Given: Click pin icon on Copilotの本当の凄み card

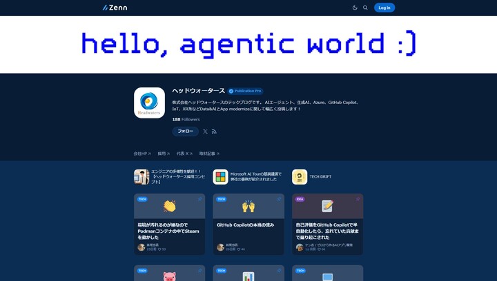Looking at the screenshot, I should (x=279, y=199).
